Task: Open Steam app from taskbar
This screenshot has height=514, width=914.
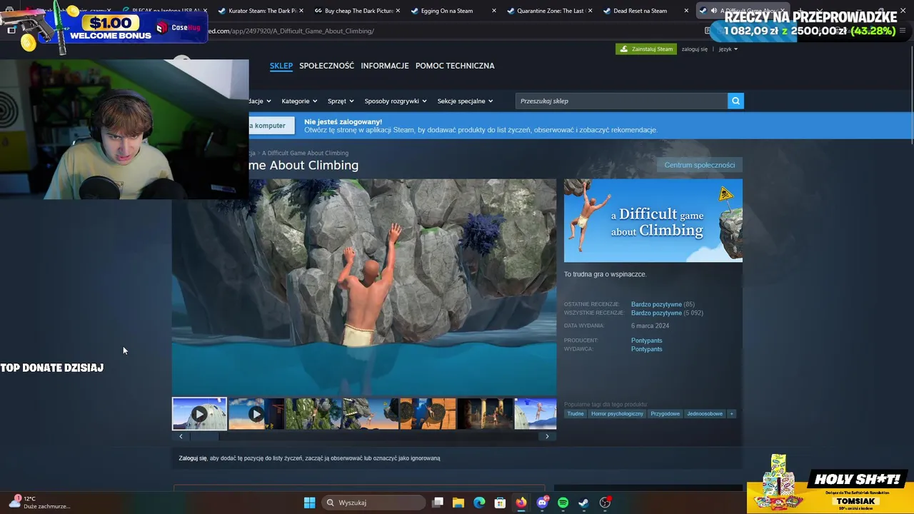Action: coord(583,503)
